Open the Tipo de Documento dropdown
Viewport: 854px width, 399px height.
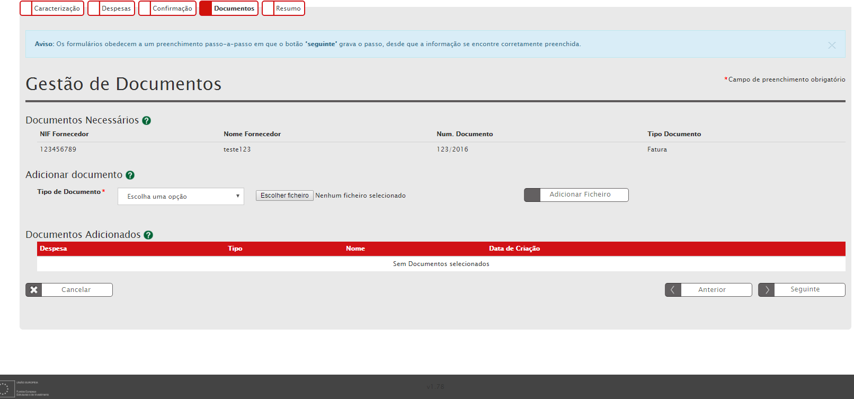[x=181, y=197]
